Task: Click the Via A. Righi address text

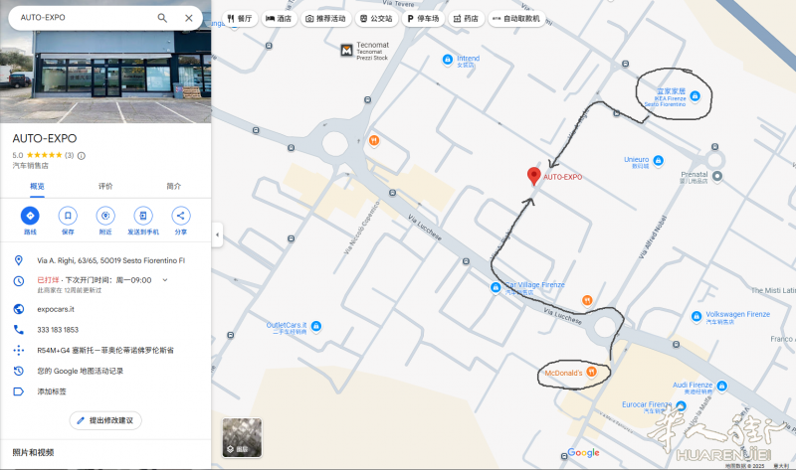Action: tap(110, 260)
